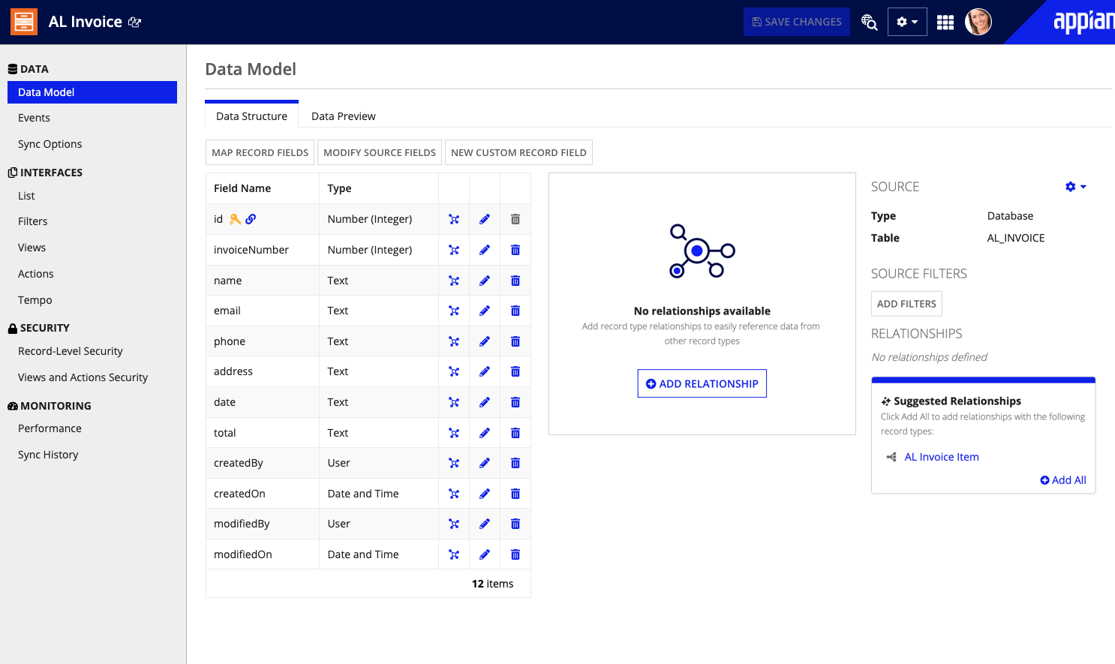Click the link icon beside id field
Viewport: 1115px width, 664px height.
(251, 219)
